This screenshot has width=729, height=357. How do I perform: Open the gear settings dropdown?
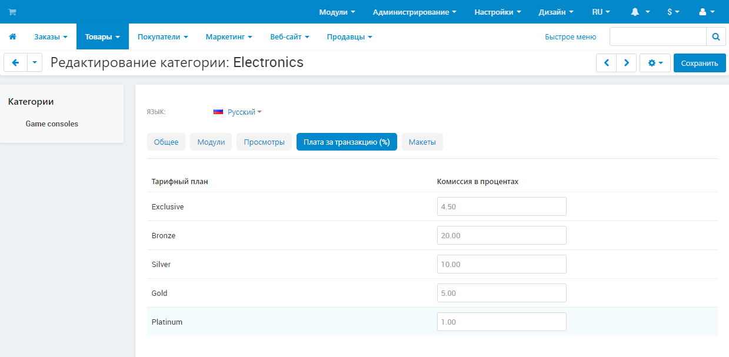tap(655, 63)
